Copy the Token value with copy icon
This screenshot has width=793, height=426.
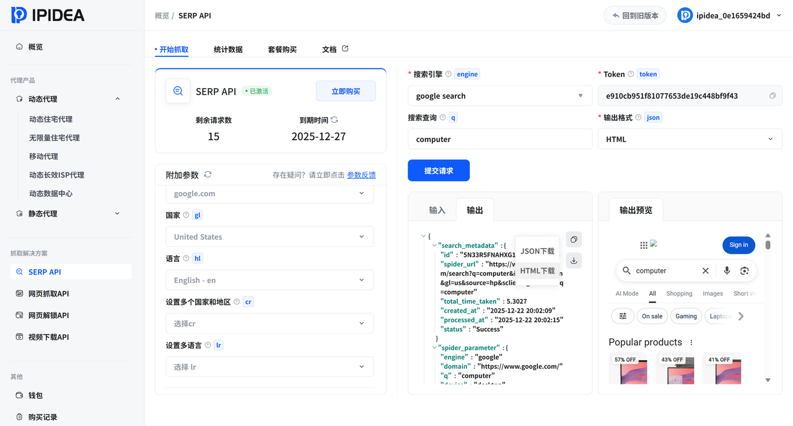pyautogui.click(x=773, y=95)
